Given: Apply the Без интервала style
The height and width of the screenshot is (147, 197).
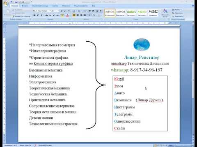Looking at the screenshot, I should (121, 13).
